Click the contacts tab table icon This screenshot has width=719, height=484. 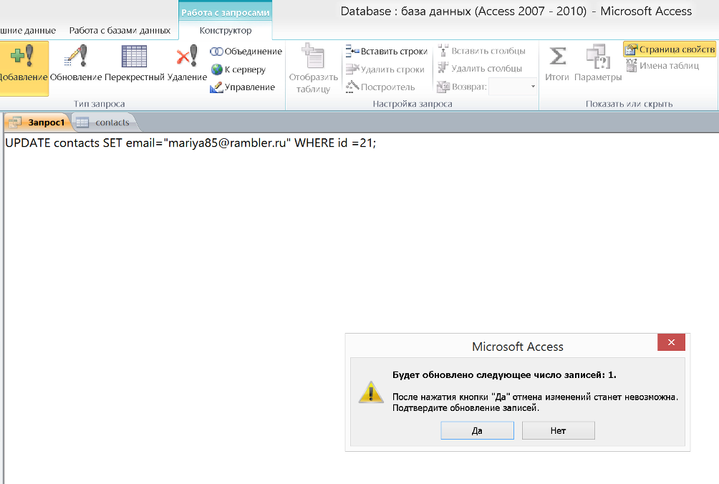click(x=82, y=122)
